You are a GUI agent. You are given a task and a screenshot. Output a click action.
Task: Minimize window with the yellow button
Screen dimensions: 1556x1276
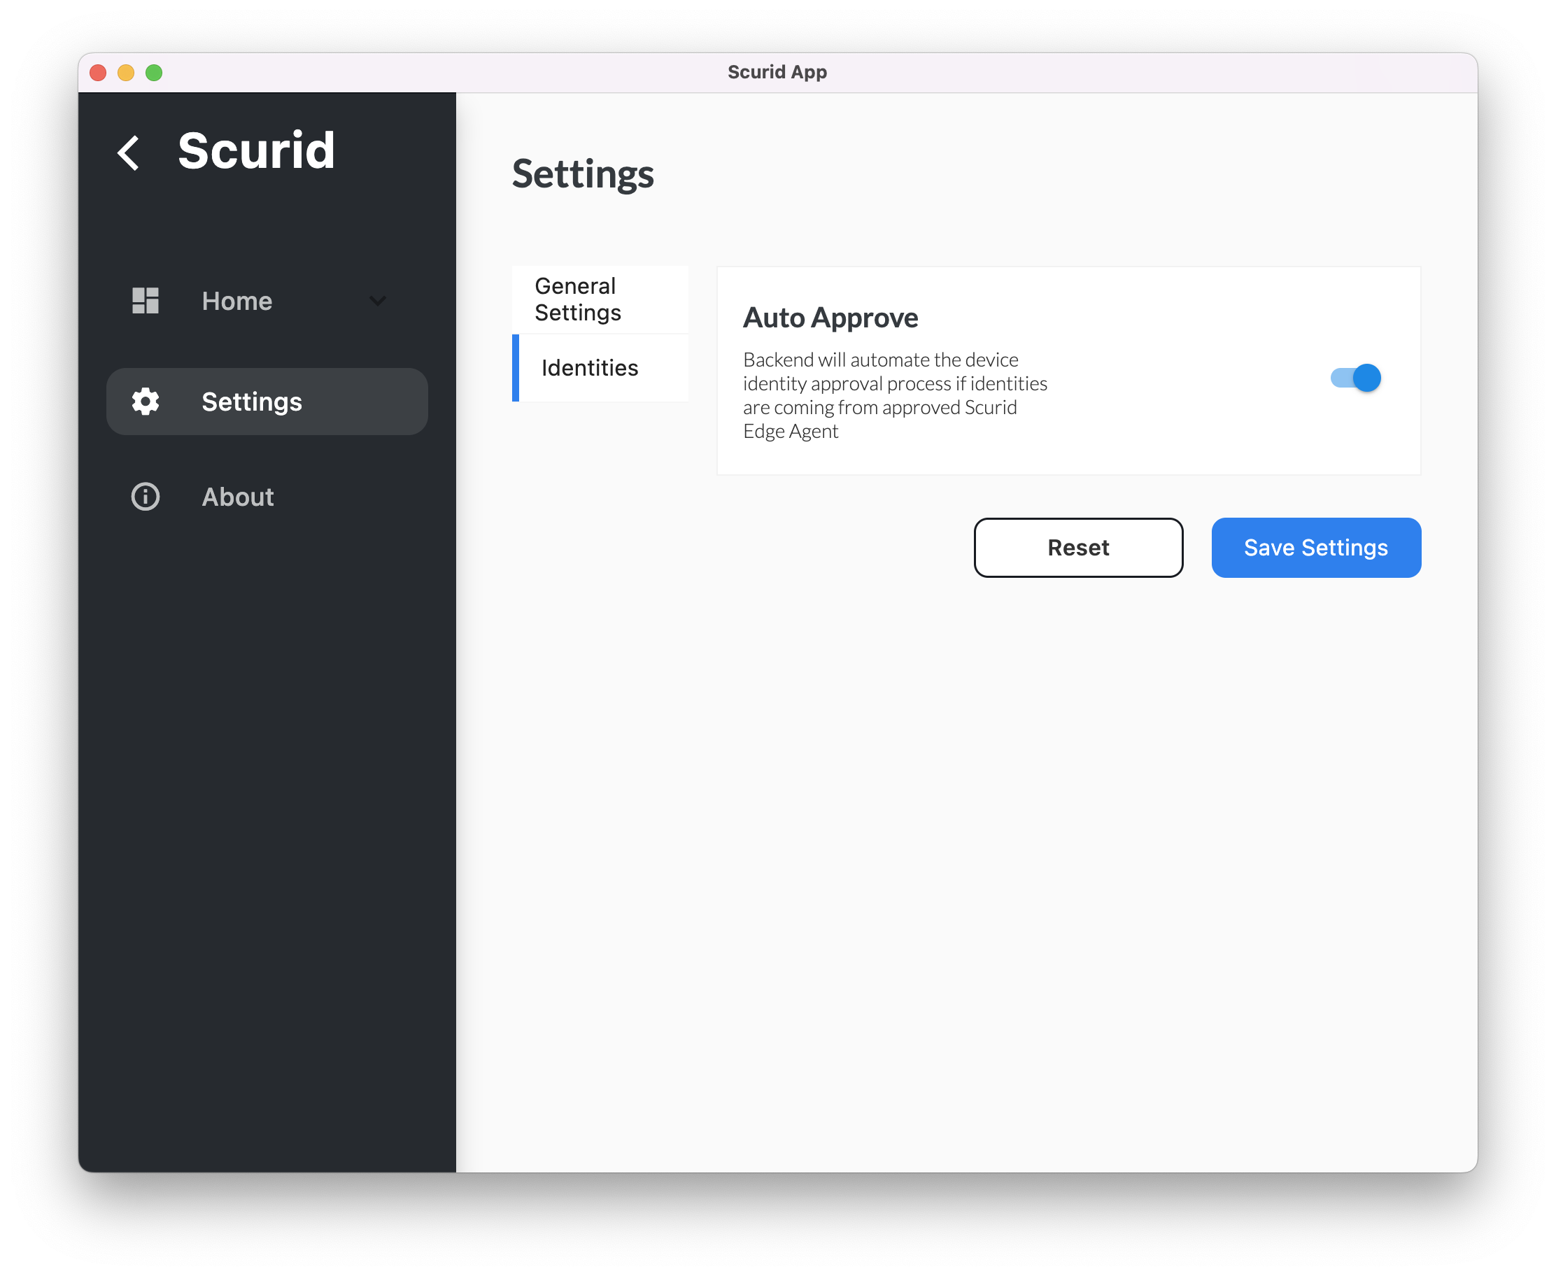tap(126, 73)
